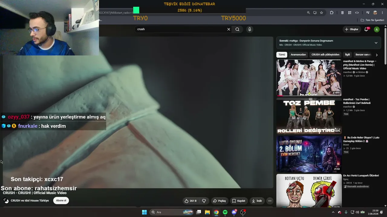The height and width of the screenshot is (217, 387).
Task: Click the Abone ol subscribe button
Action: 61,200
